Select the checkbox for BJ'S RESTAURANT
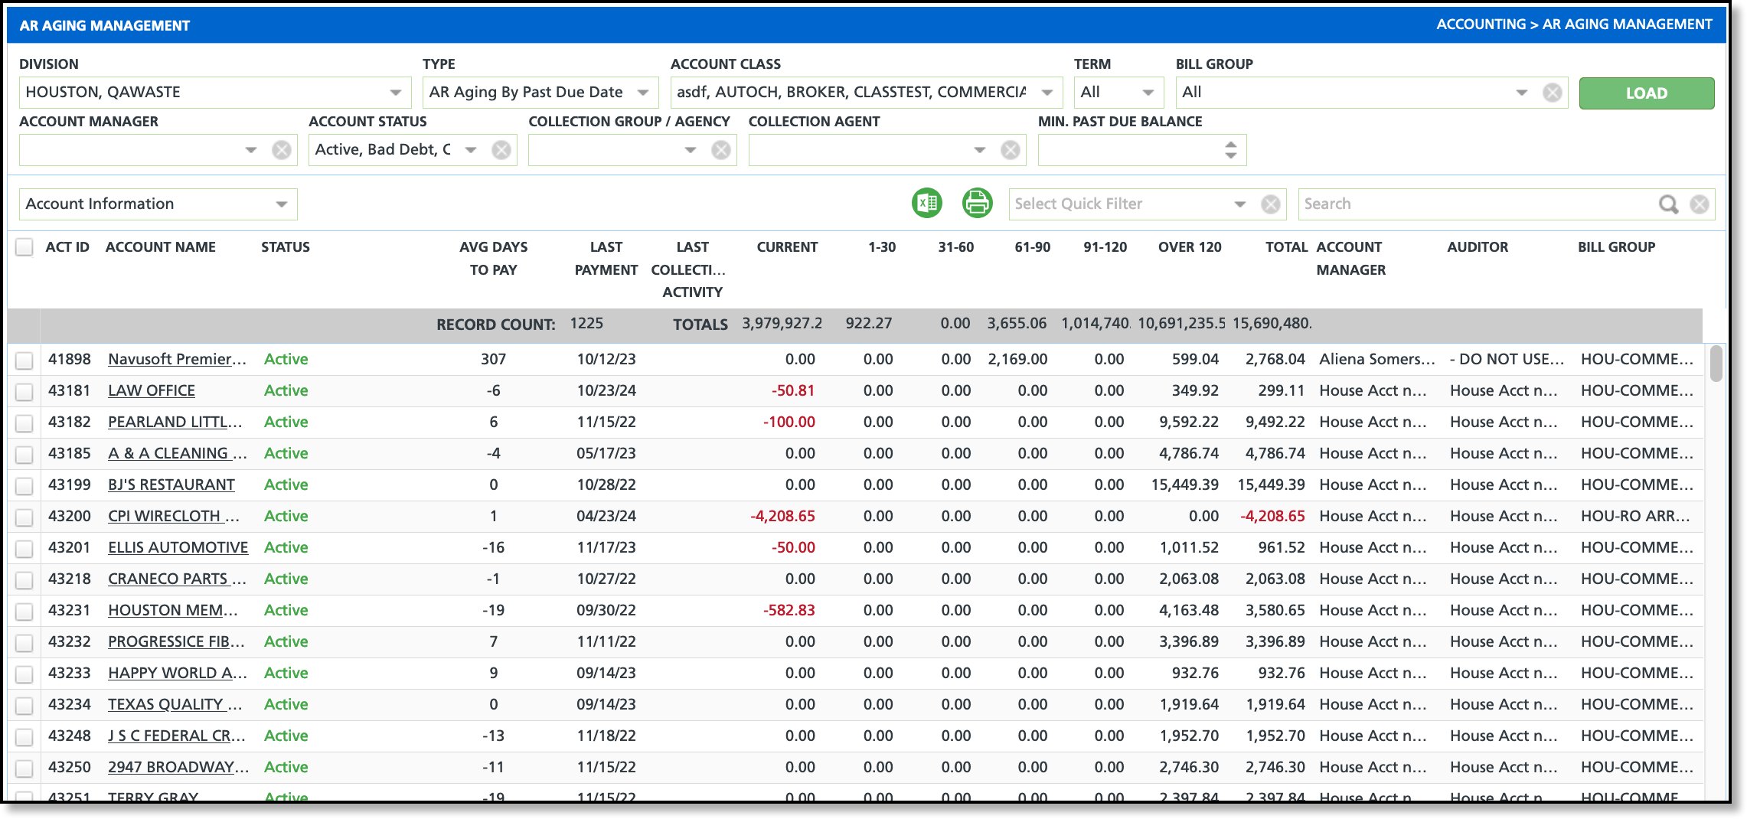 click(x=24, y=486)
